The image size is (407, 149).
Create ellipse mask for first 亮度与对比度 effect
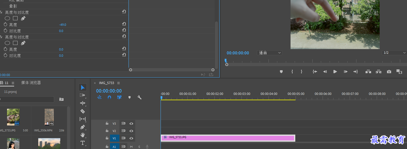7,18
